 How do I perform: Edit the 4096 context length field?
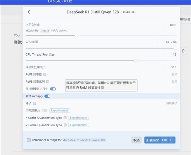coord(171,25)
